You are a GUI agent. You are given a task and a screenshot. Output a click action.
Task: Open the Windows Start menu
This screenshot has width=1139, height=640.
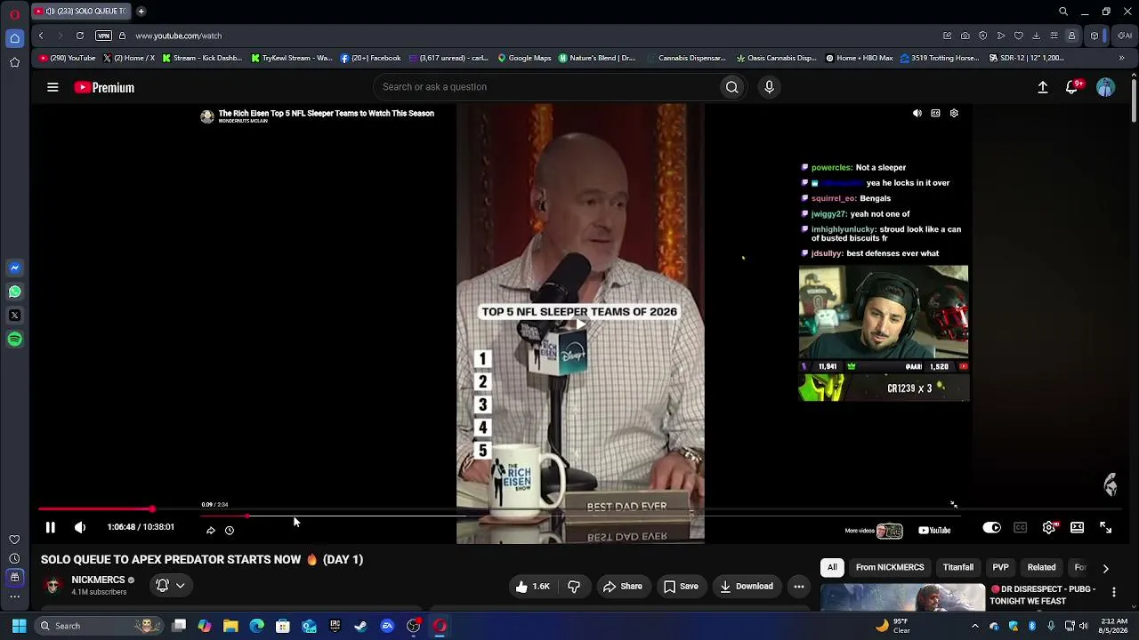tap(19, 626)
